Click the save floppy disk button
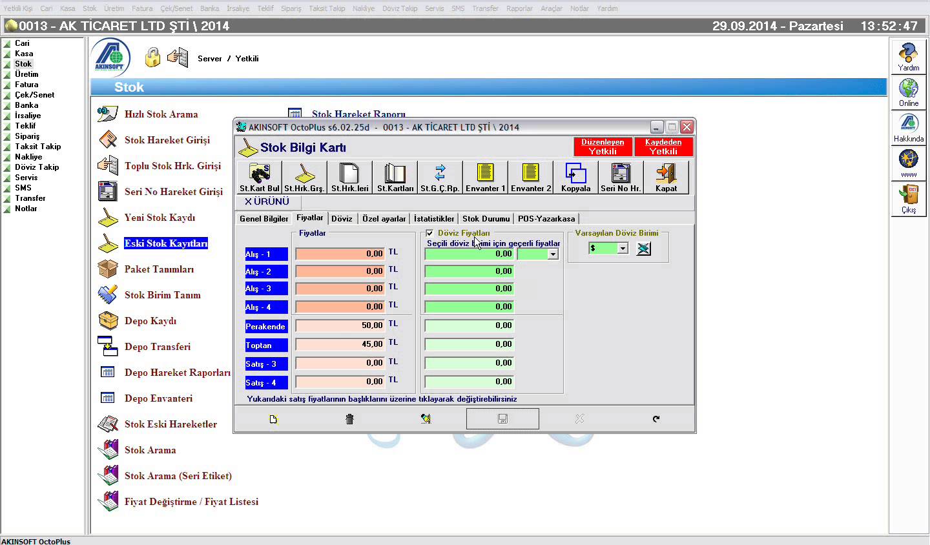This screenshot has width=930, height=545. (x=502, y=419)
